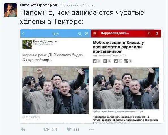Click the Корреспондент.net logo
This screenshot has height=135, width=168.
coord(115,33)
